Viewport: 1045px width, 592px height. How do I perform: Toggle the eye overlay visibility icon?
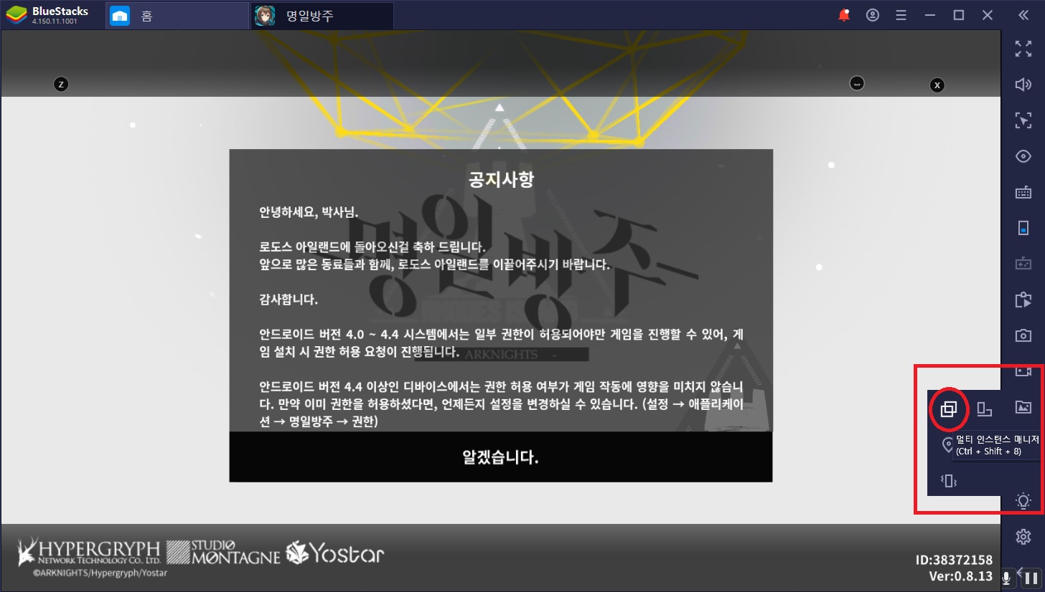tap(1023, 156)
